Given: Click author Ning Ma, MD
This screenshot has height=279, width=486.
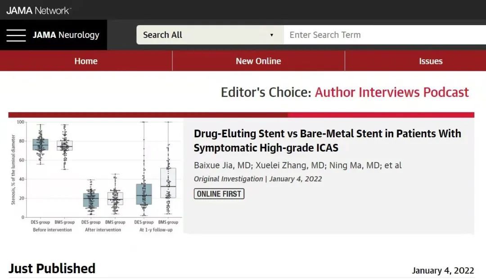Looking at the screenshot, I should [355, 165].
